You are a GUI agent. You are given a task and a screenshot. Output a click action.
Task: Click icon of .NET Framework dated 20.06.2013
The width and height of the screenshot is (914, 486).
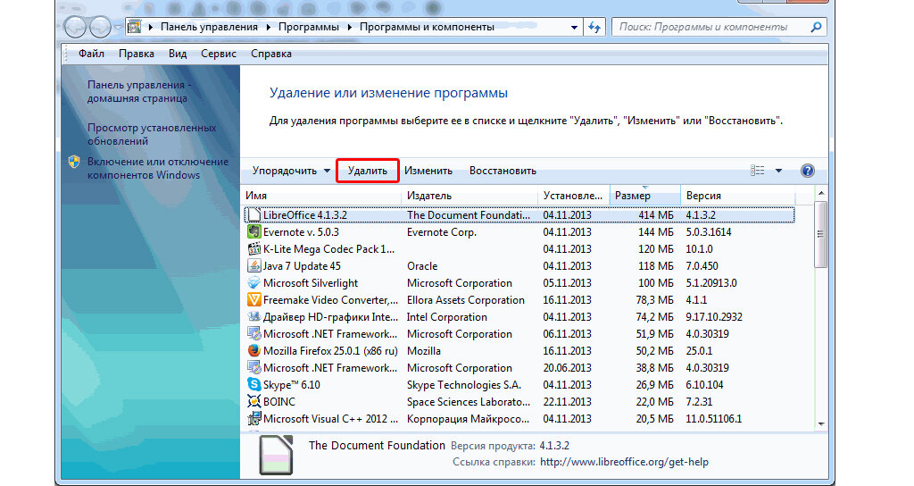(254, 367)
